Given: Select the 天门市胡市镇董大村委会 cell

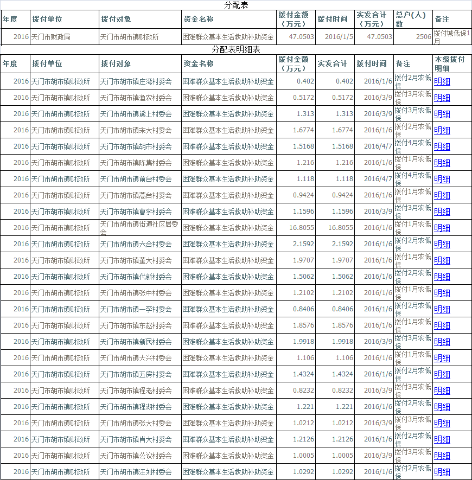Looking at the screenshot, I should point(141,260).
